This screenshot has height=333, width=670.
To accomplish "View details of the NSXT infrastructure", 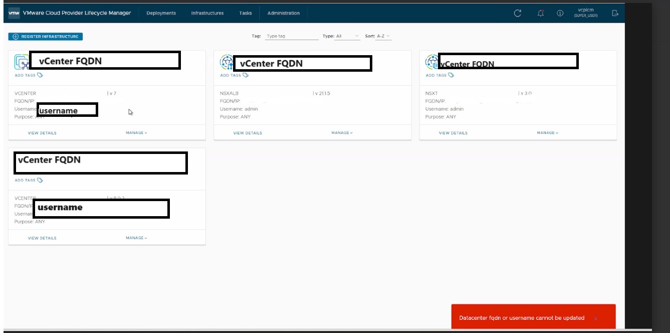I will tap(453, 133).
